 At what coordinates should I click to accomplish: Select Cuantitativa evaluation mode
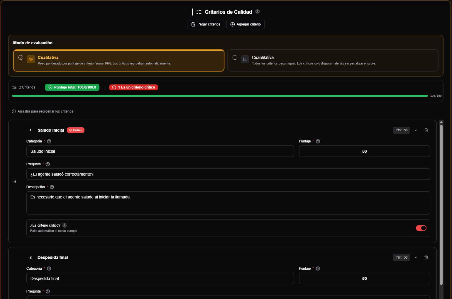[333, 60]
